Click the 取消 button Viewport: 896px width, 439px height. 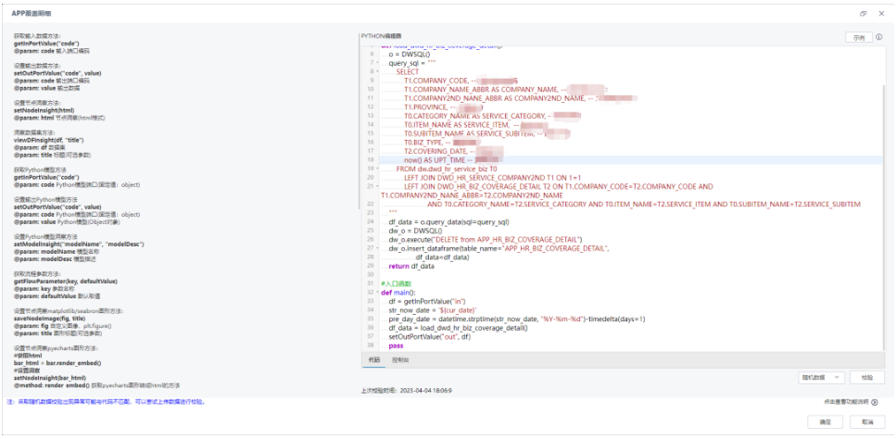(x=866, y=421)
